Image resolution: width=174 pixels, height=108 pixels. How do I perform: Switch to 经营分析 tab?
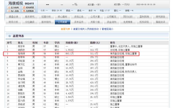pos(46,17)
